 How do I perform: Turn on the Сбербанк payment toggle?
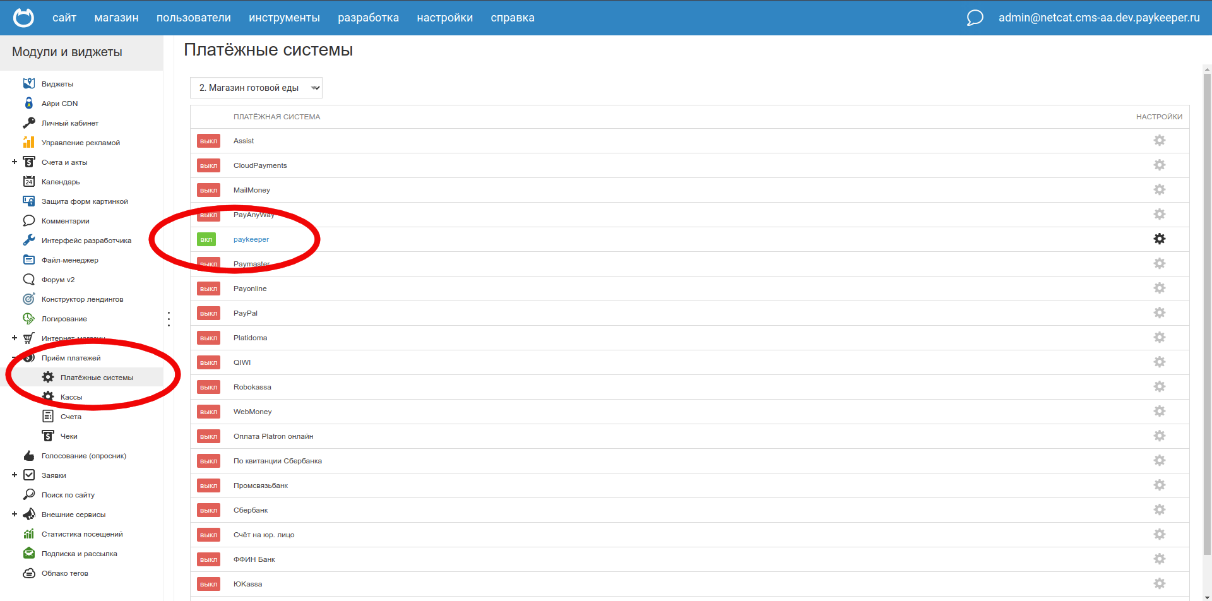pyautogui.click(x=208, y=511)
